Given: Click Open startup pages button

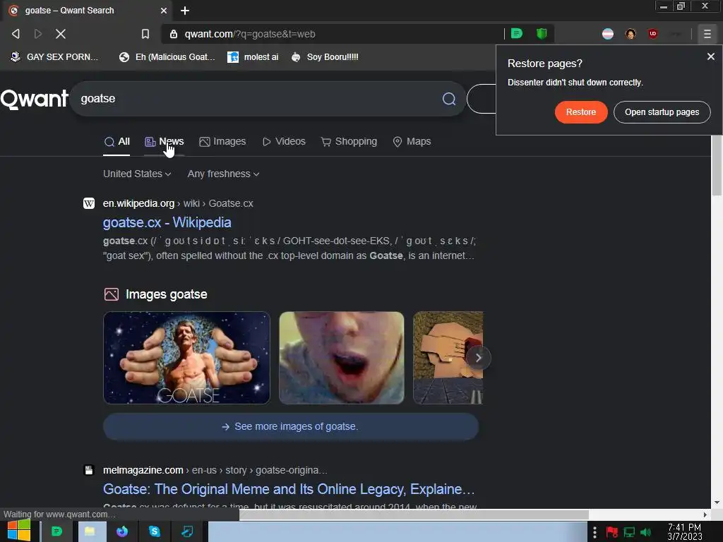Looking at the screenshot, I should coord(662,112).
